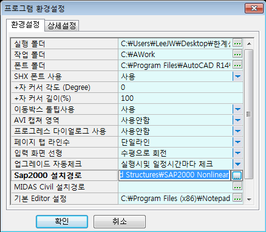
Task: Select the AVI 캡쳐 영역 row label
Action: pos(64,120)
